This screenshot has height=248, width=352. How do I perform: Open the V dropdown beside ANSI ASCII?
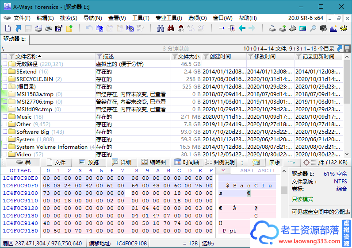point(223,170)
